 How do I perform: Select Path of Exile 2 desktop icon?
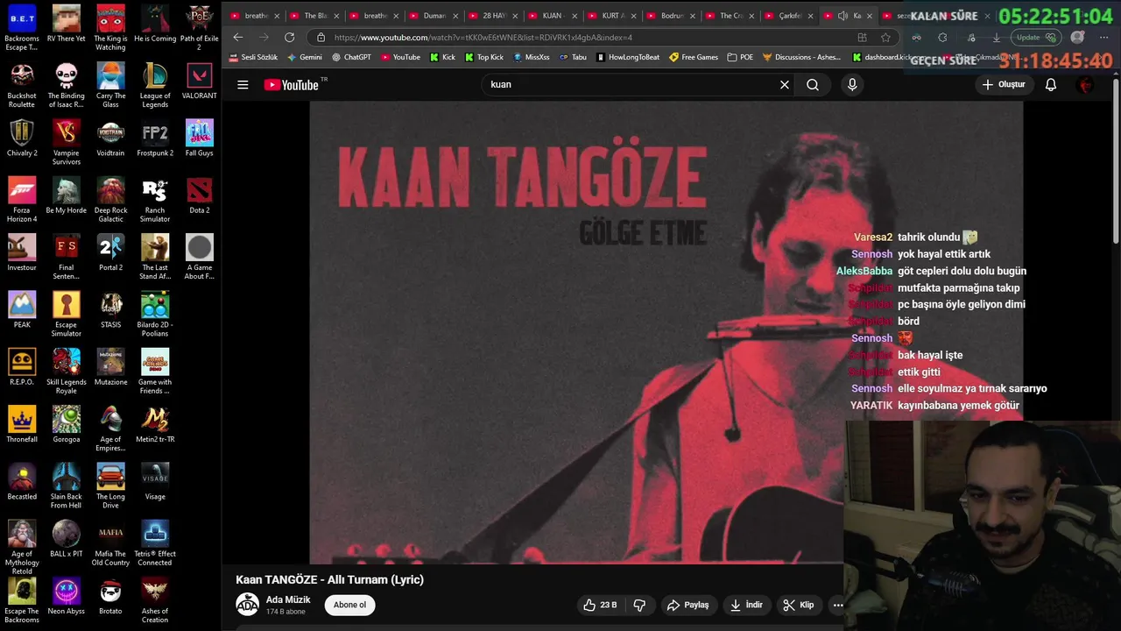[200, 29]
